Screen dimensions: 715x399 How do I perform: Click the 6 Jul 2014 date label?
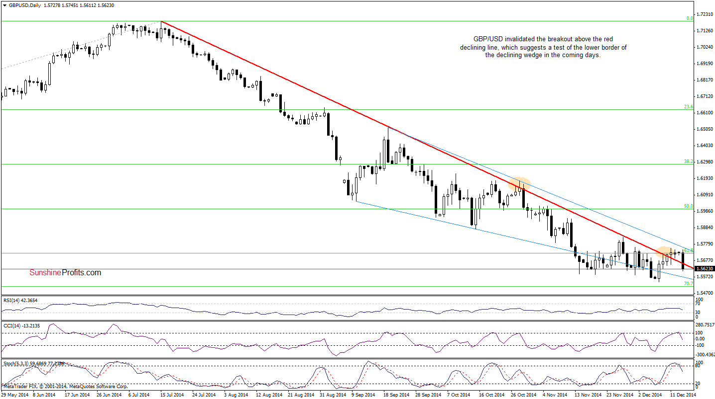(140, 395)
